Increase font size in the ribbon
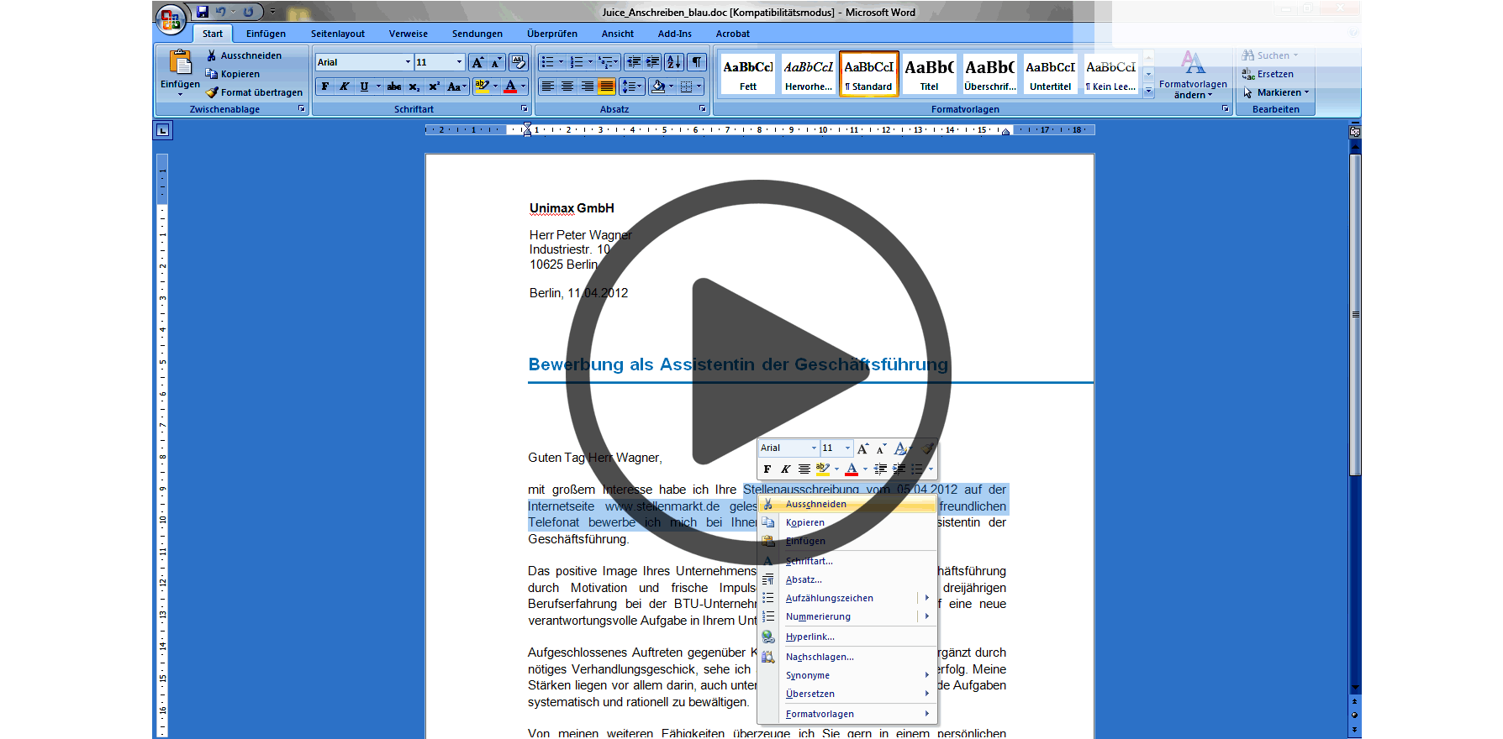 click(477, 62)
